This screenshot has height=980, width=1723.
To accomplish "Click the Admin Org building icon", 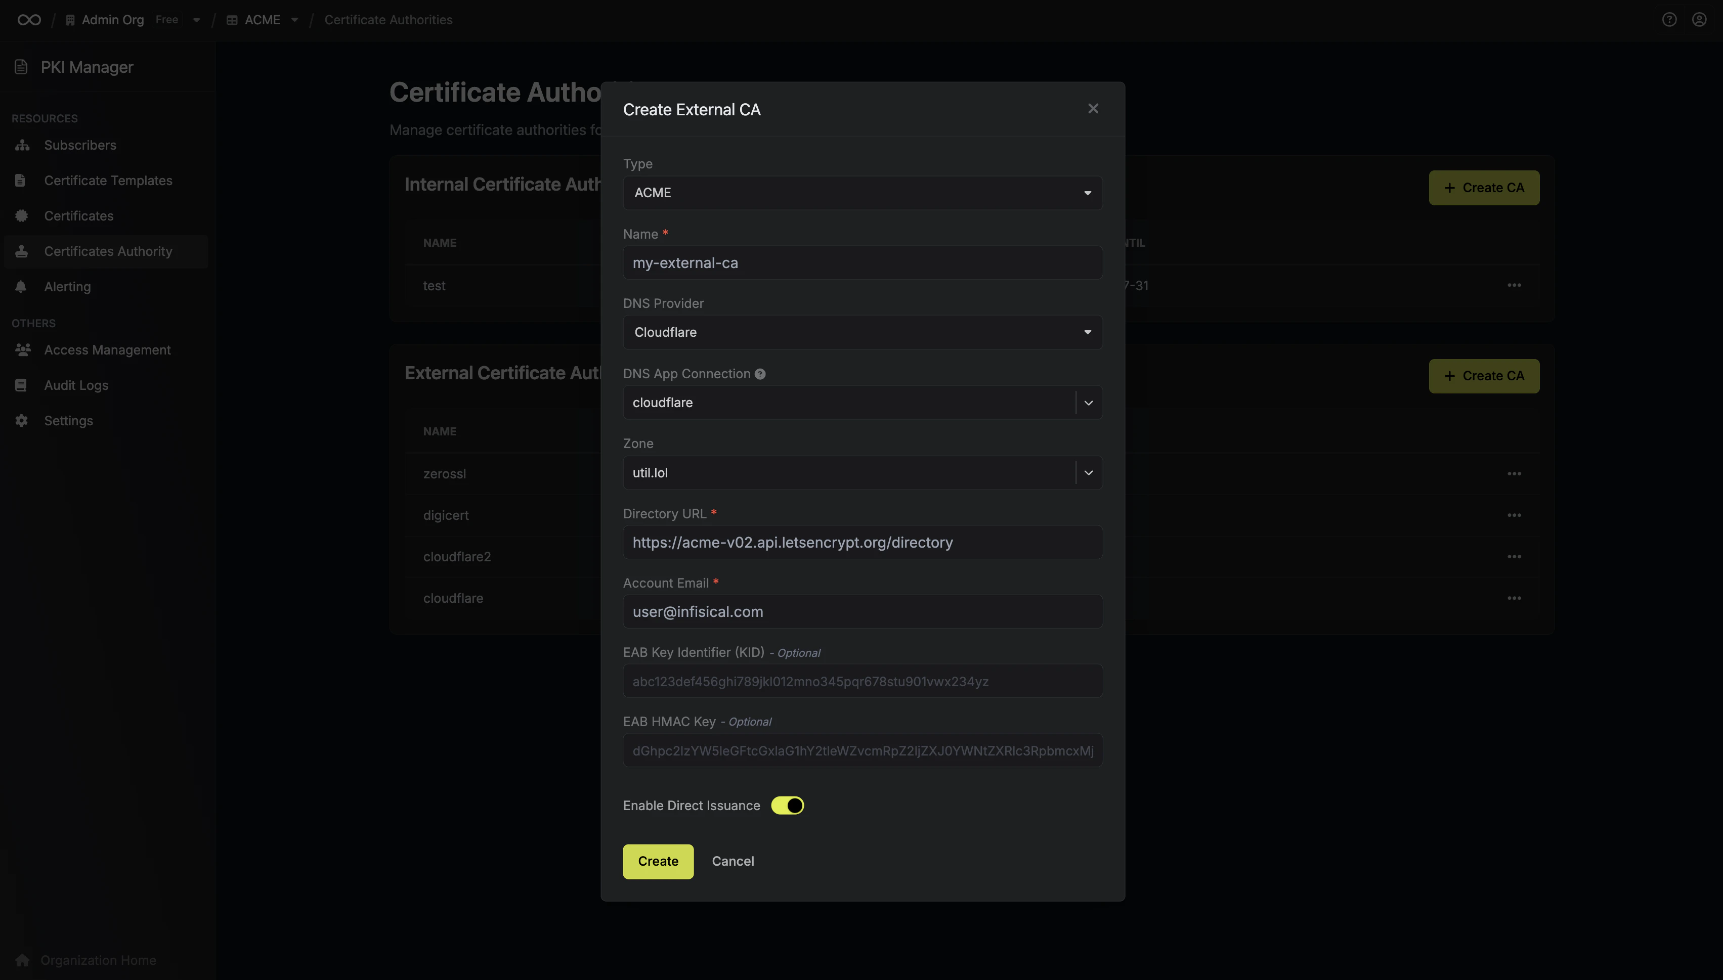I will click(x=70, y=20).
